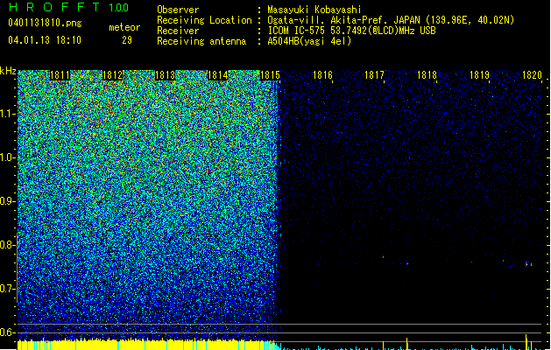Select the file name 0401131810.png
This screenshot has height=350, width=551.
coord(45,23)
